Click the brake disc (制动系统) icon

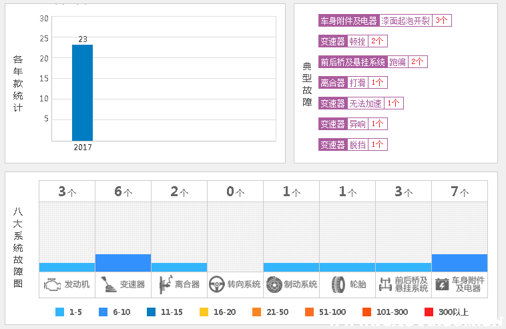[x=274, y=284]
